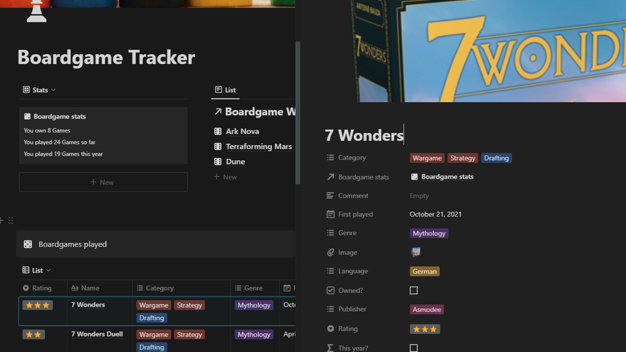The height and width of the screenshot is (352, 626).
Task: Click Mythology tag in 7 Wonders Duell row
Action: click(254, 335)
